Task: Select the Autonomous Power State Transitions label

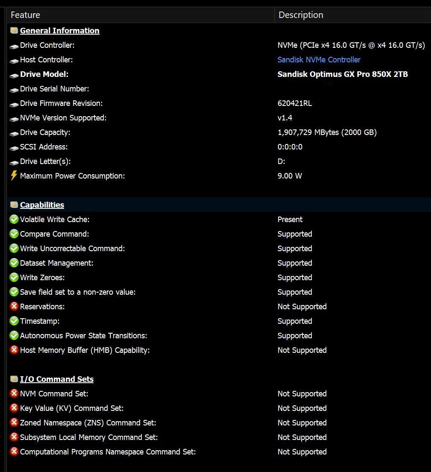Action: [83, 335]
